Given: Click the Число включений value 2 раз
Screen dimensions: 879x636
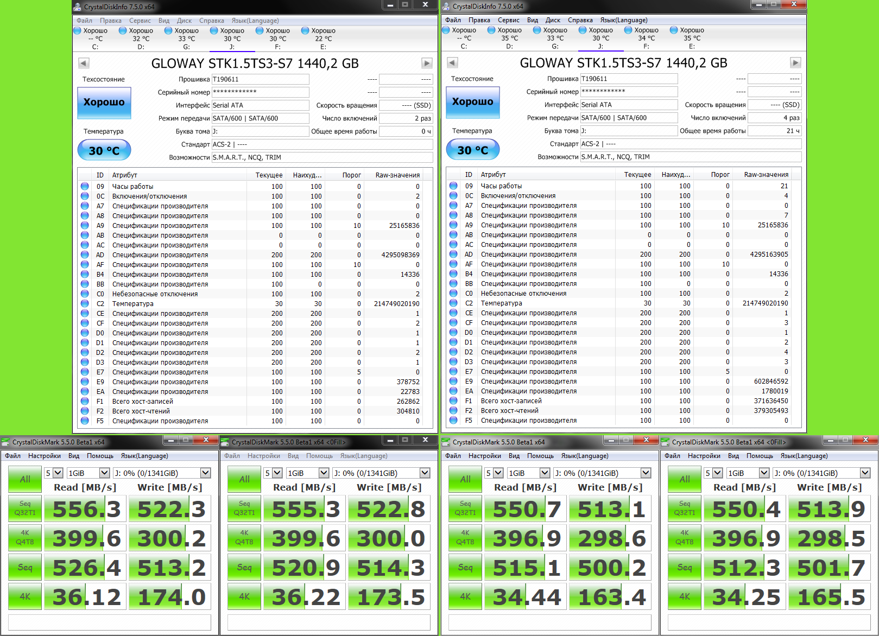Looking at the screenshot, I should click(x=406, y=118).
